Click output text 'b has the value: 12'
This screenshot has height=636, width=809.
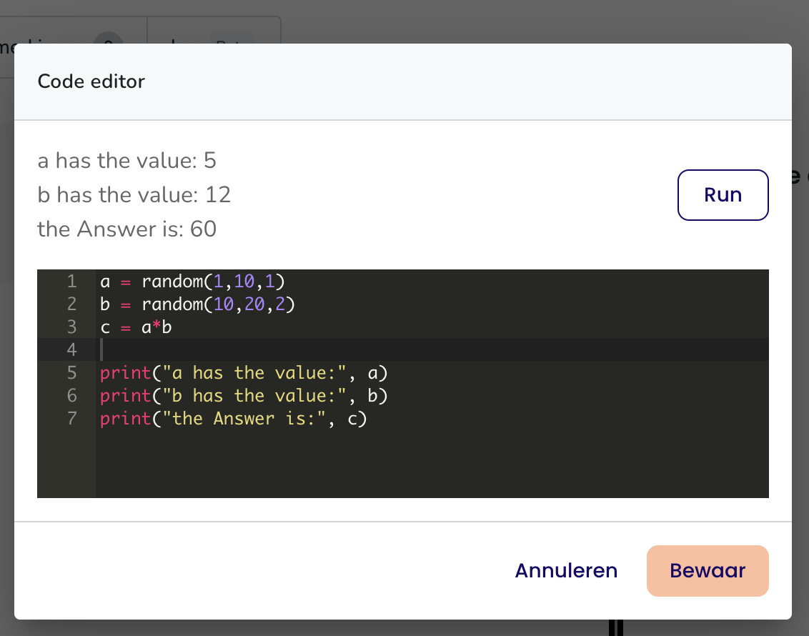tap(134, 195)
